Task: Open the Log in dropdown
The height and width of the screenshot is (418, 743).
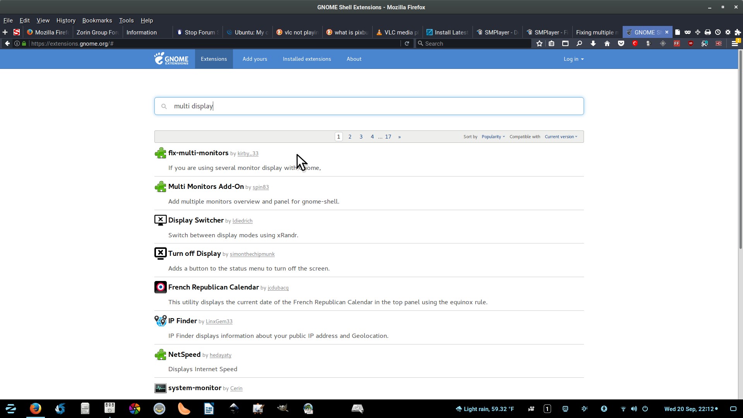Action: point(573,59)
